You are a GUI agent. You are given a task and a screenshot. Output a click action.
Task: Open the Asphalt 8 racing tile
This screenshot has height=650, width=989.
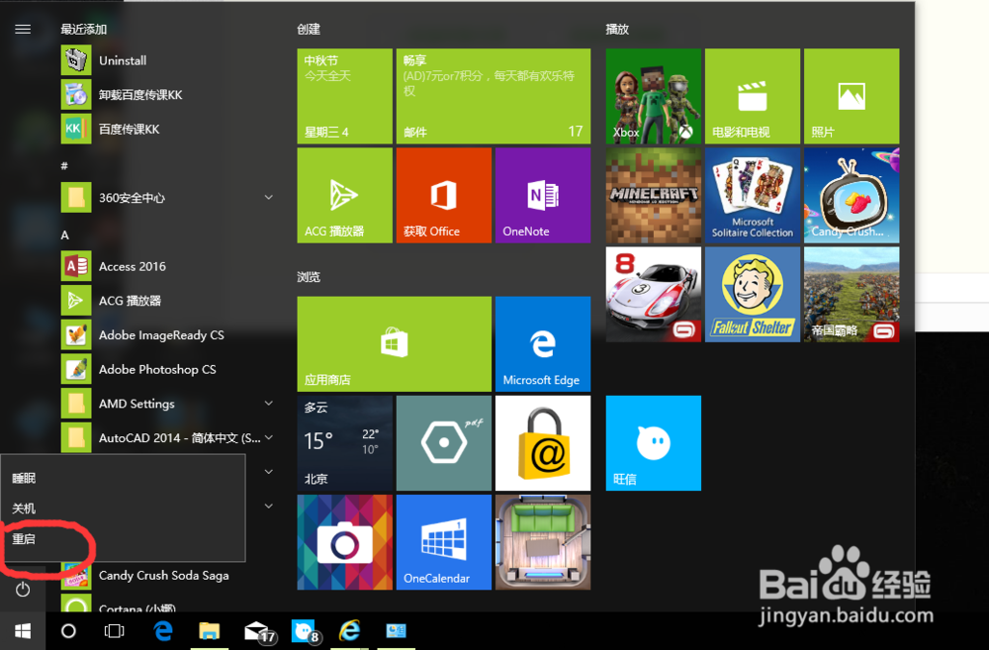(x=653, y=294)
